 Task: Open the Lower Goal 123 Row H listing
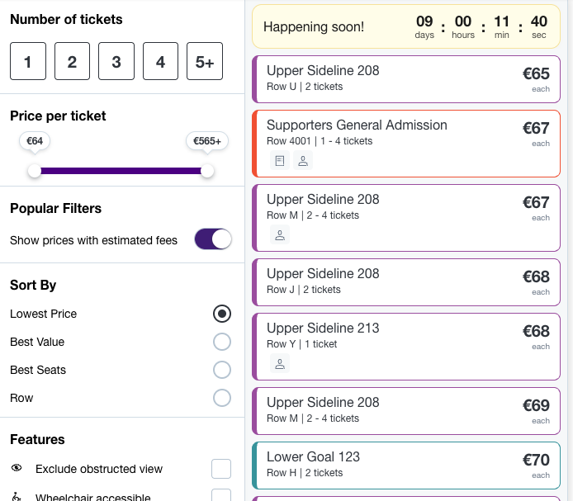point(406,466)
